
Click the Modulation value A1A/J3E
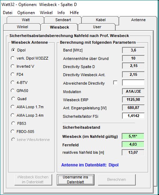133,92
